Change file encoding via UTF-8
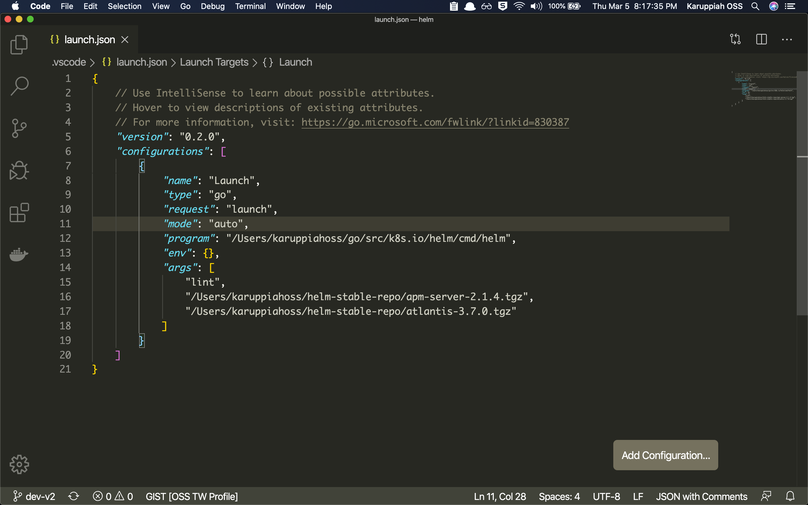 click(x=606, y=496)
